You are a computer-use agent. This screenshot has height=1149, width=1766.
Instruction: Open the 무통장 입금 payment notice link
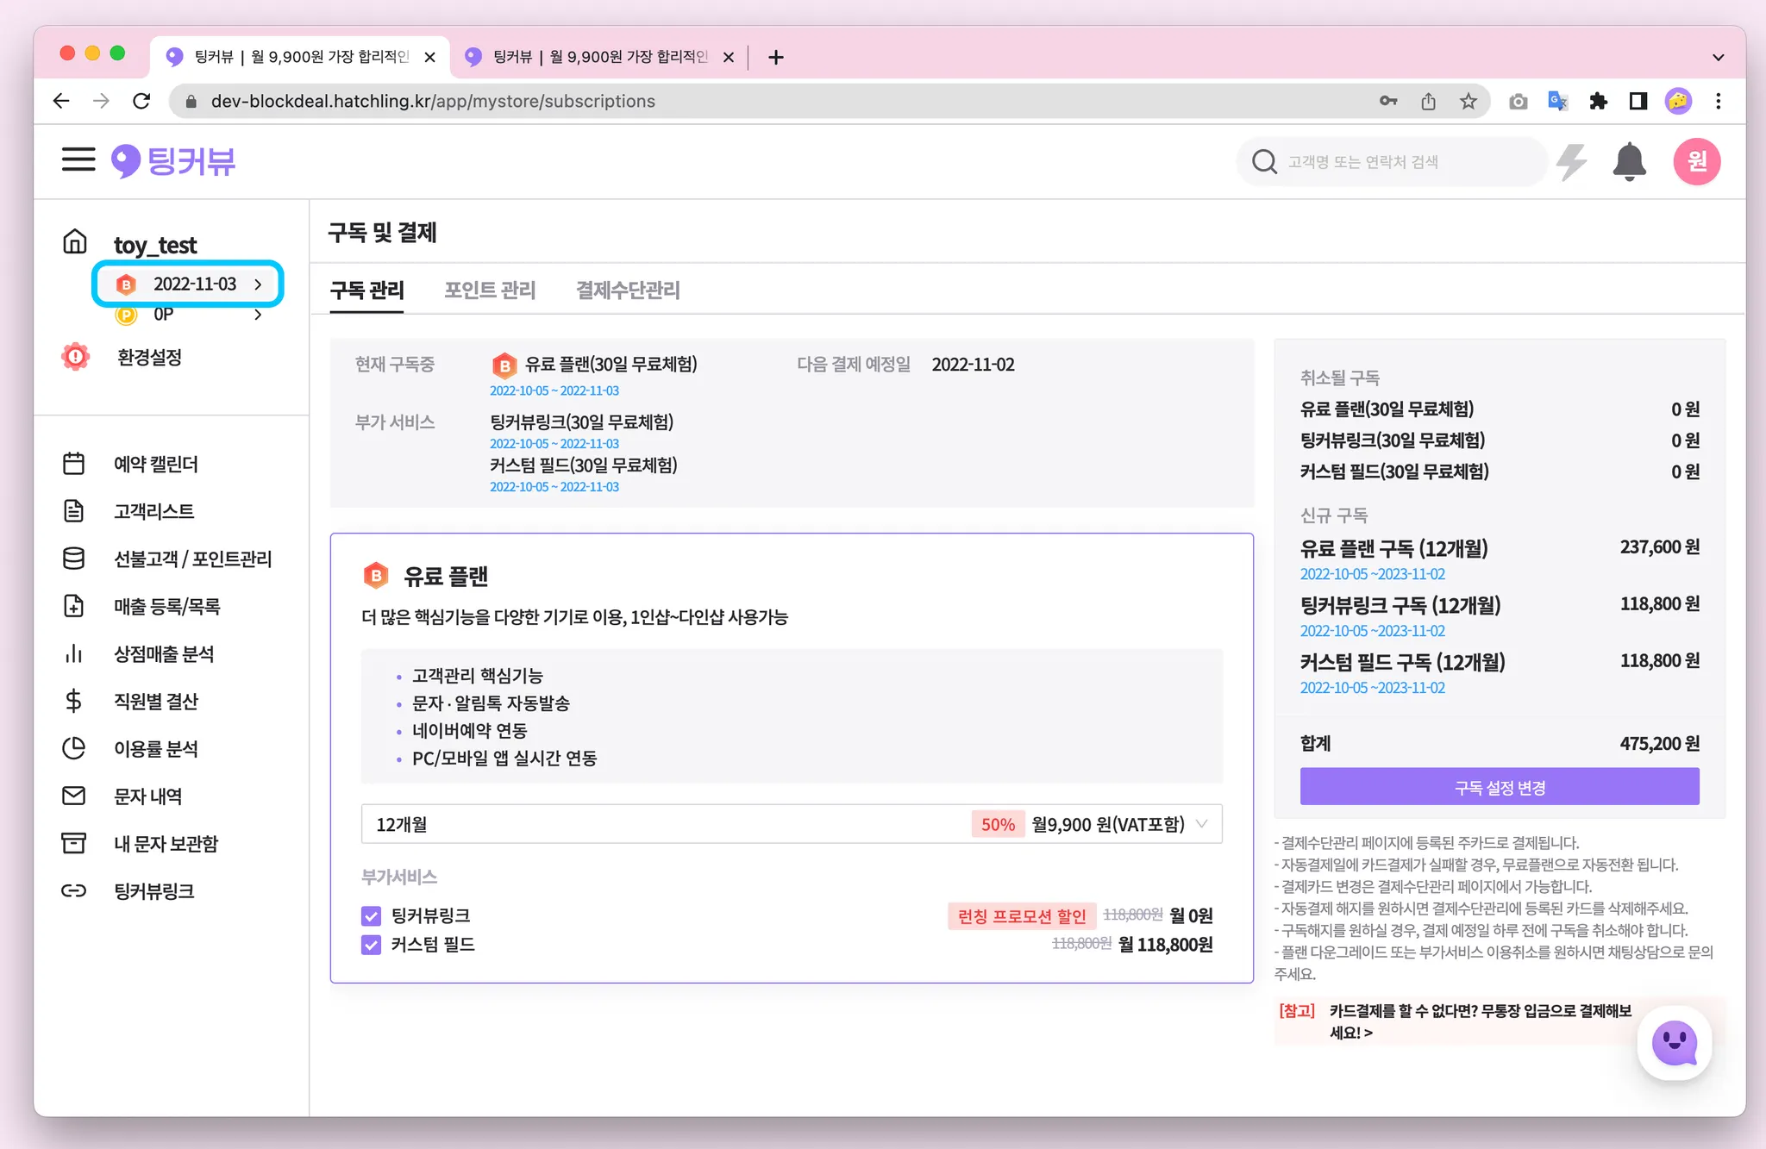coord(1480,1021)
